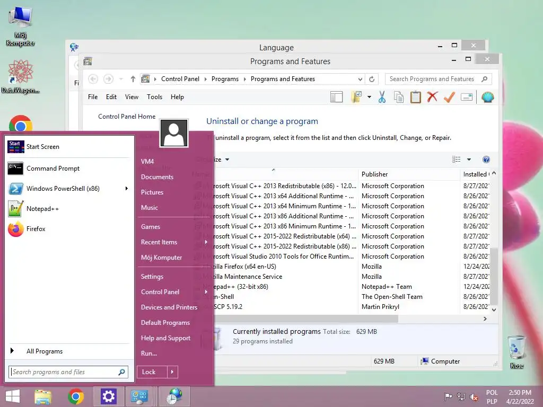Open the Edit menu
Screen dimensions: 543x407
[111, 98]
